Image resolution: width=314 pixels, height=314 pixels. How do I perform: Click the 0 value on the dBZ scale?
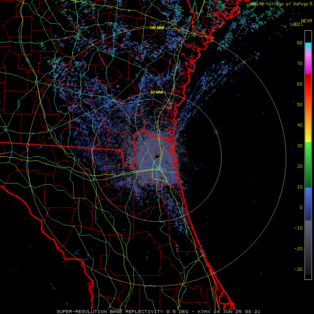[x=301, y=208]
